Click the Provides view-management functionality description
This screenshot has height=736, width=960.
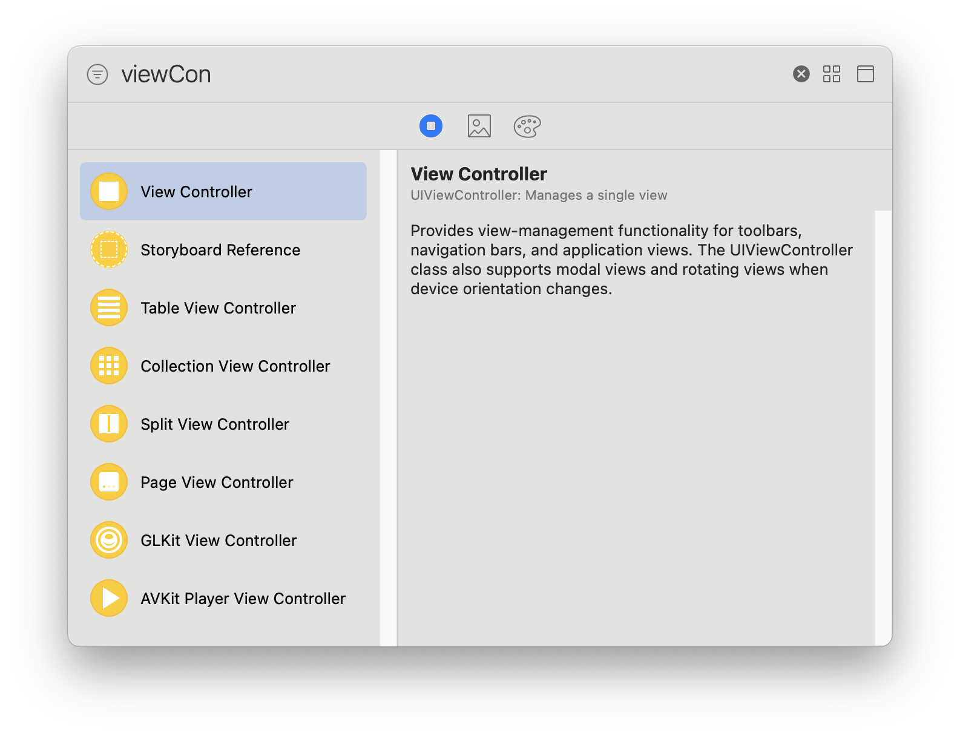[x=631, y=260]
